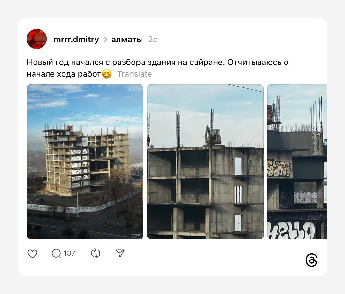Viewport: 345px width, 294px height.
Task: Share the post with the paper plane icon
Action: (x=120, y=253)
